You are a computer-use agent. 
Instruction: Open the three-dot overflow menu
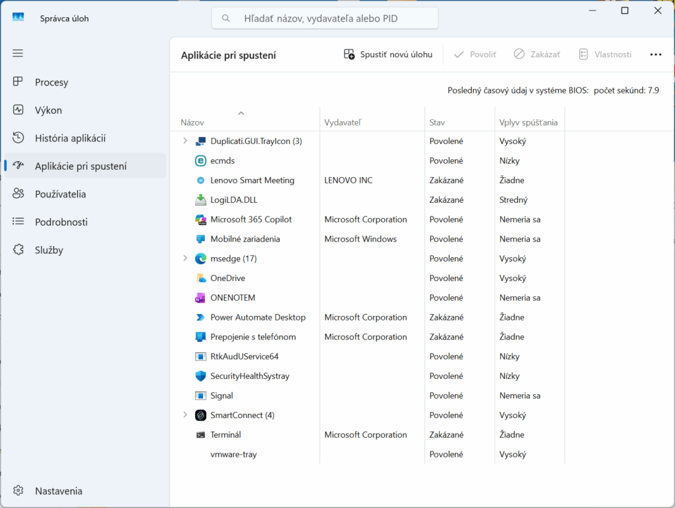click(x=655, y=55)
